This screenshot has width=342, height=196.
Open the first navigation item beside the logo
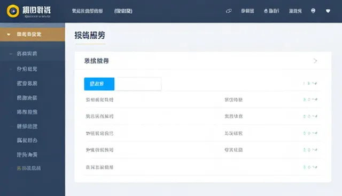[87, 11]
